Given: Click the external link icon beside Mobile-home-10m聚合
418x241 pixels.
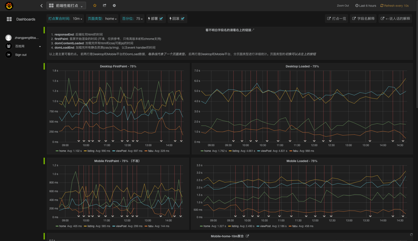Looking at the screenshot, I should pyautogui.click(x=247, y=236).
